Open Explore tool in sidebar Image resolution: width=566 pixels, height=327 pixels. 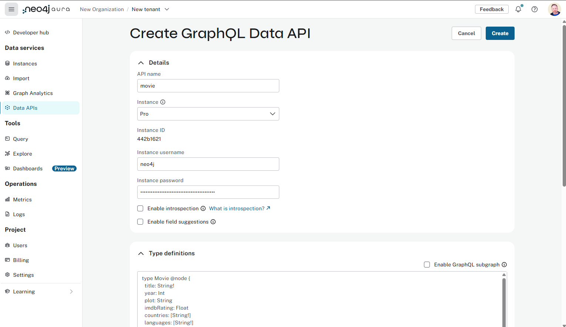(x=23, y=154)
